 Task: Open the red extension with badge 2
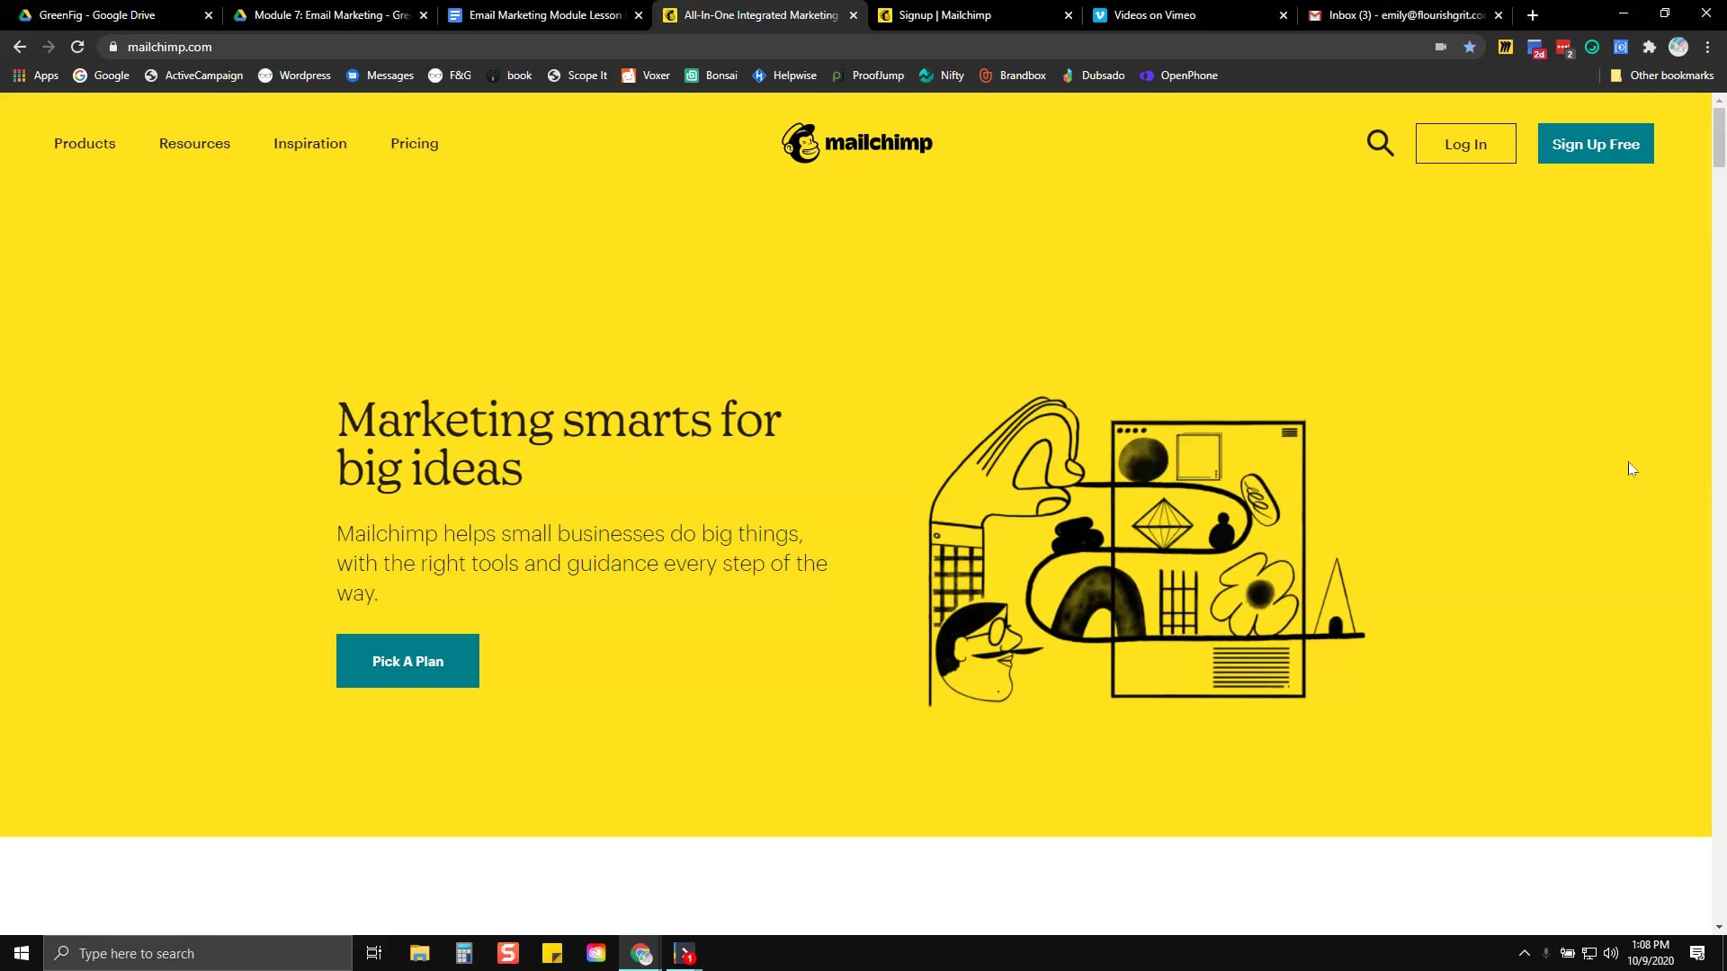(x=1564, y=48)
